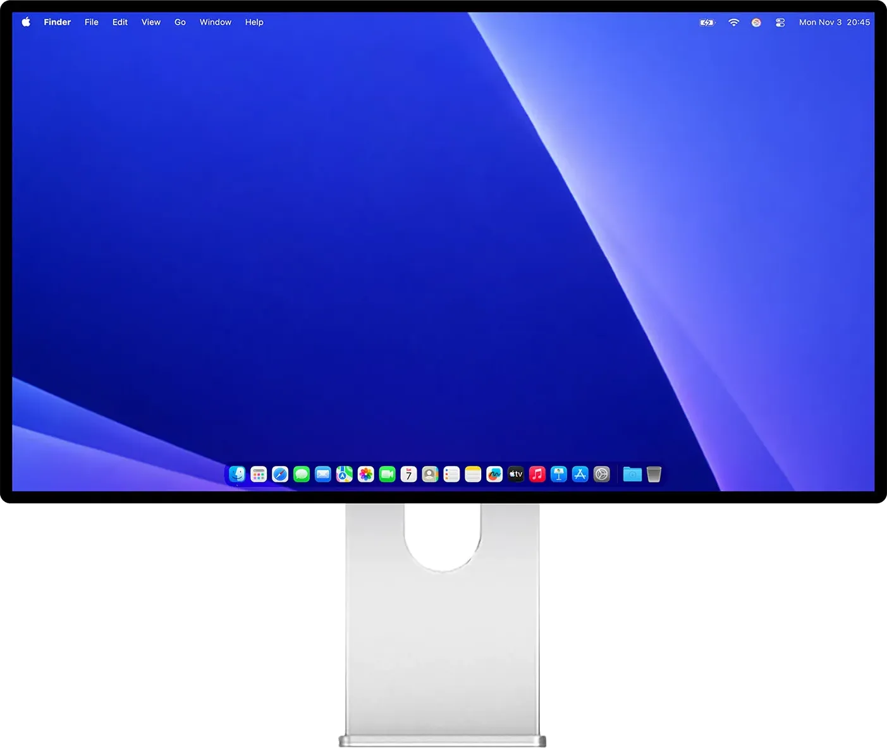Open Launchpad in the Dock
This screenshot has width=887, height=748.
[x=259, y=474]
